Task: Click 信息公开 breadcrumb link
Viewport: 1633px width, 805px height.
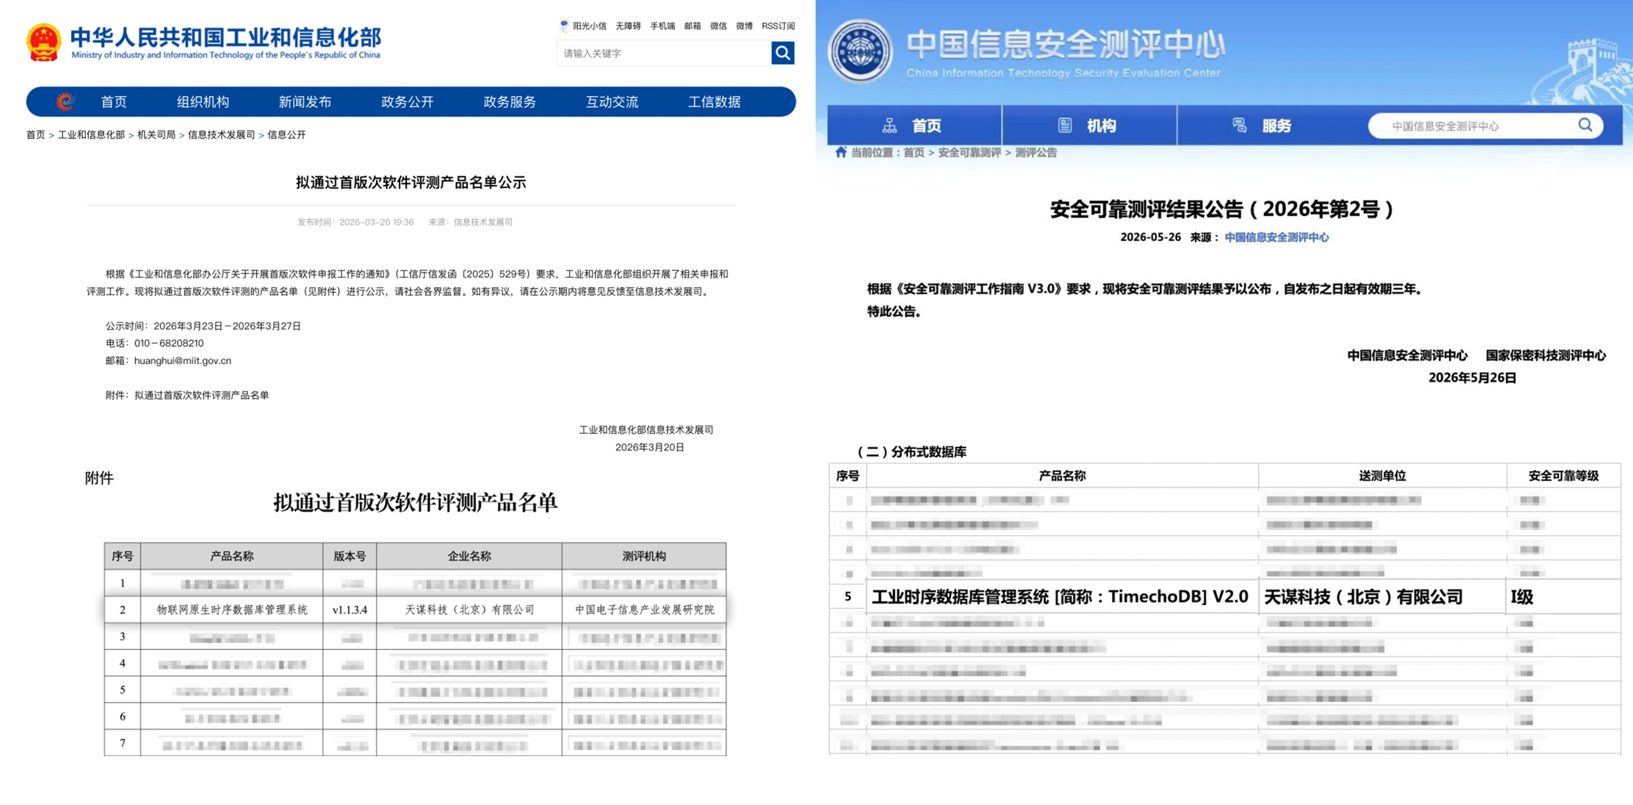Action: click(287, 135)
